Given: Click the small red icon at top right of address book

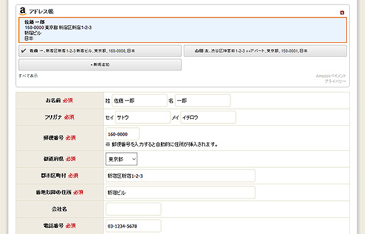Looking at the screenshot, I should 342,13.
